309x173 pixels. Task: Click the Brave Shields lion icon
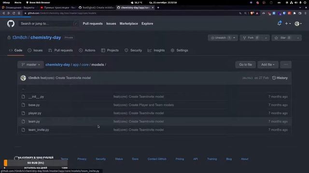pyautogui.click(x=252, y=13)
